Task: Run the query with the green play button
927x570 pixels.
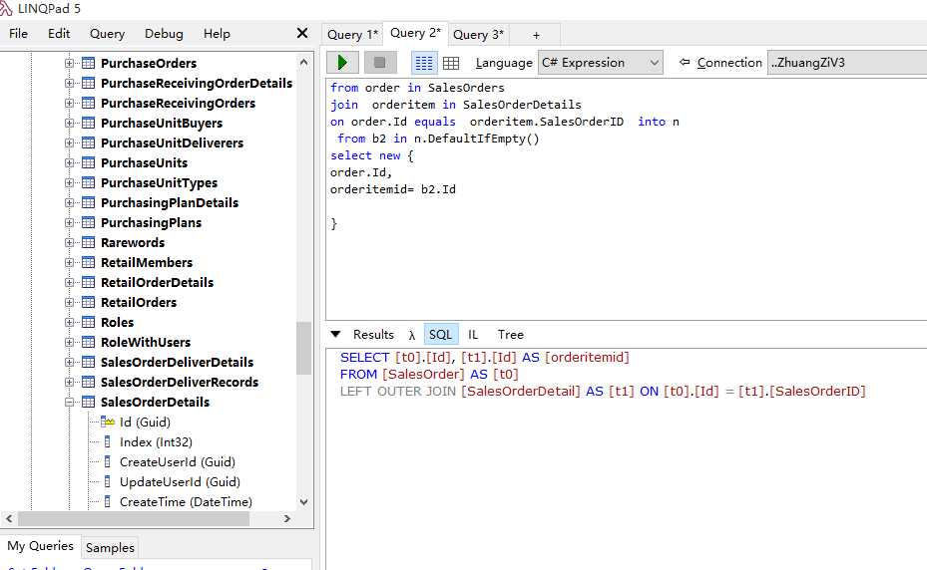Action: click(342, 63)
